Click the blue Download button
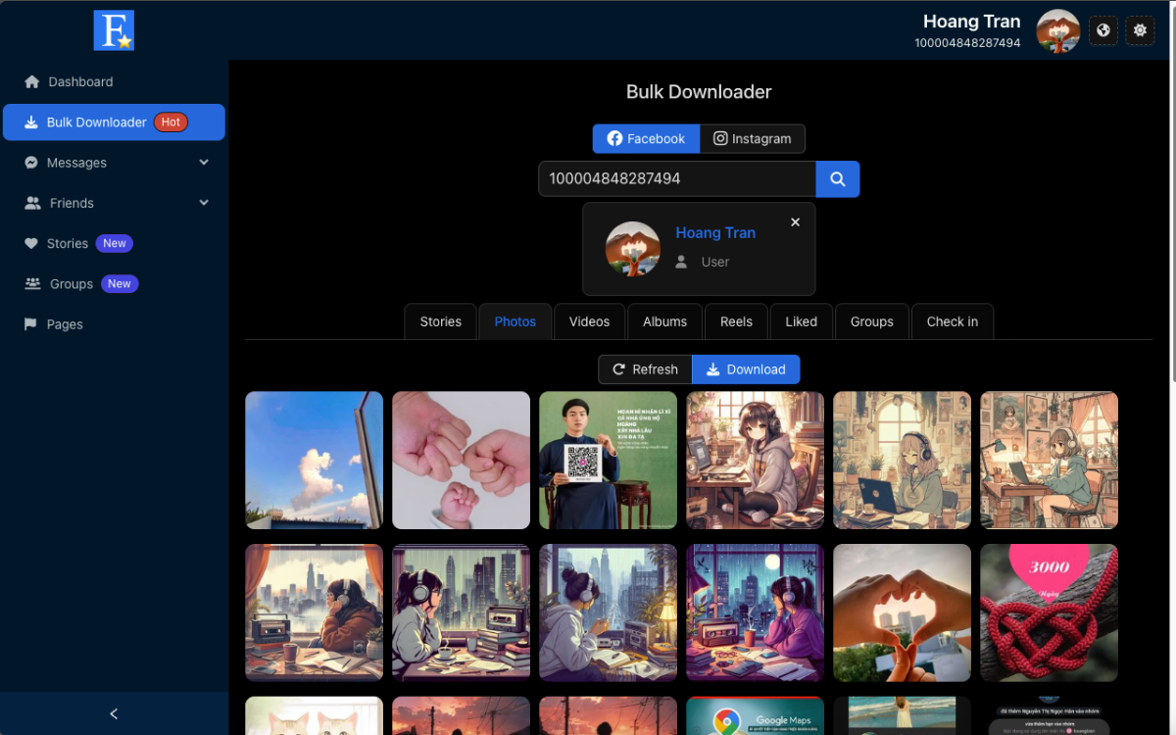The height and width of the screenshot is (735, 1176). 746,369
